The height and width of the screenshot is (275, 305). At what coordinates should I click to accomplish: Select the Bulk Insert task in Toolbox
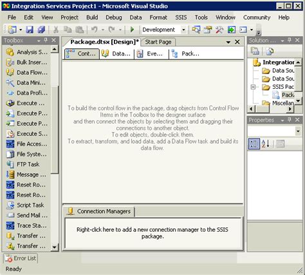coord(26,62)
